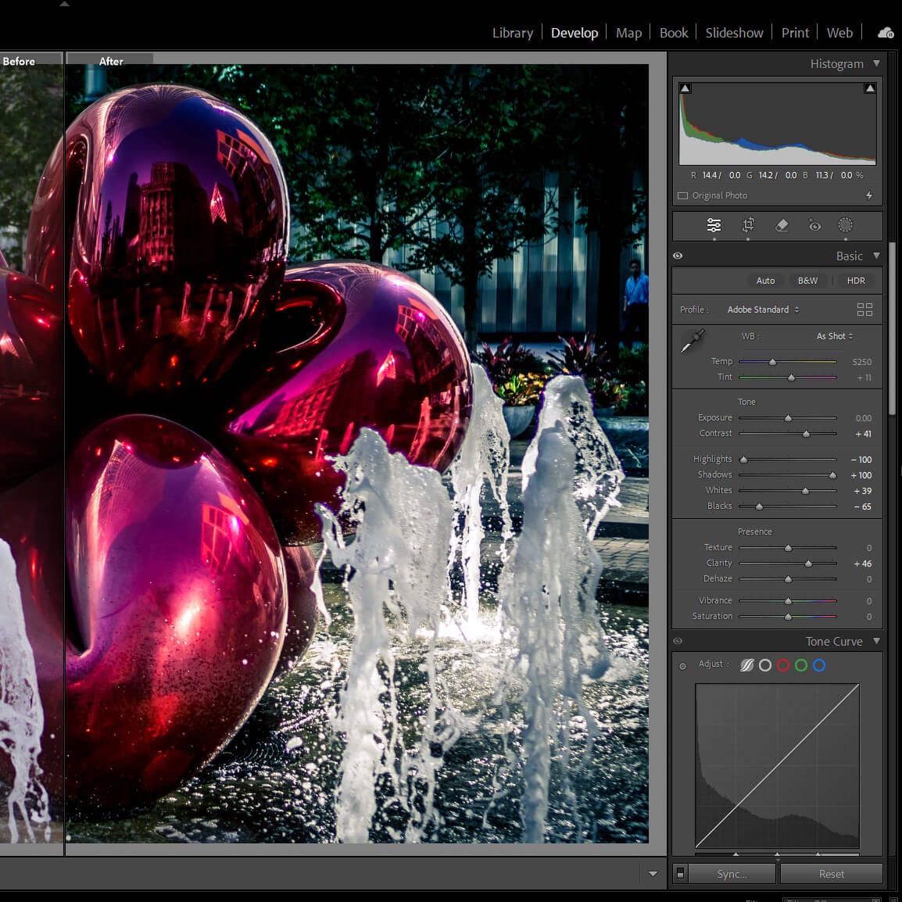The width and height of the screenshot is (902, 902).
Task: Click the Auto tone button
Action: [765, 281]
